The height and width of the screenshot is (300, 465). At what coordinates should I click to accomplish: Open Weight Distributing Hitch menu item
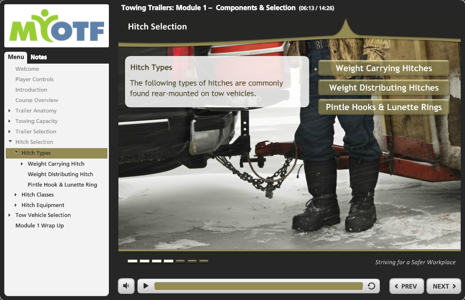(60, 174)
